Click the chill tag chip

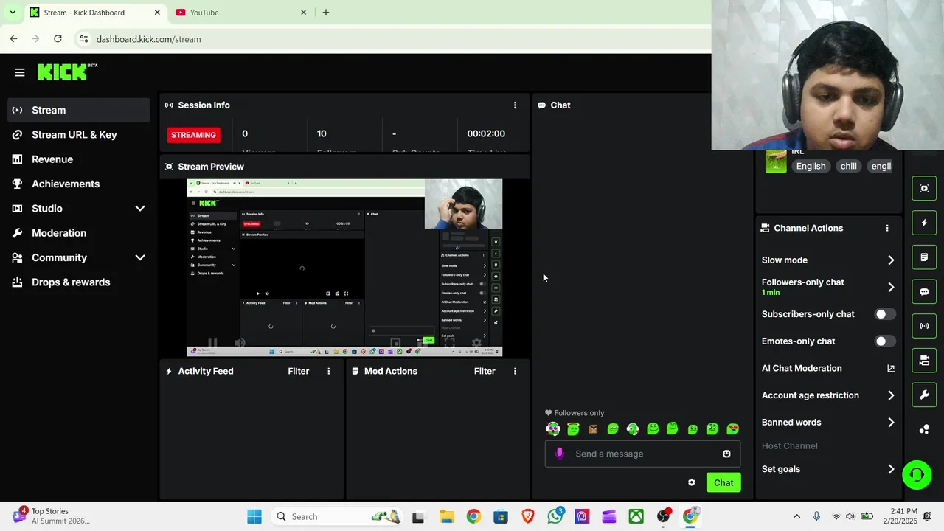click(x=848, y=166)
